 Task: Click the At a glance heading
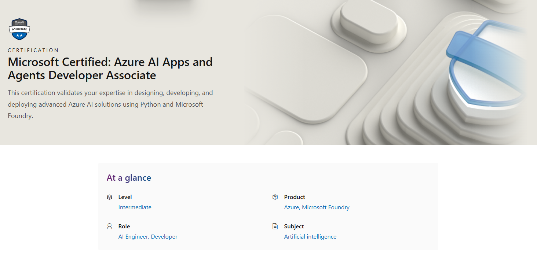pos(129,178)
